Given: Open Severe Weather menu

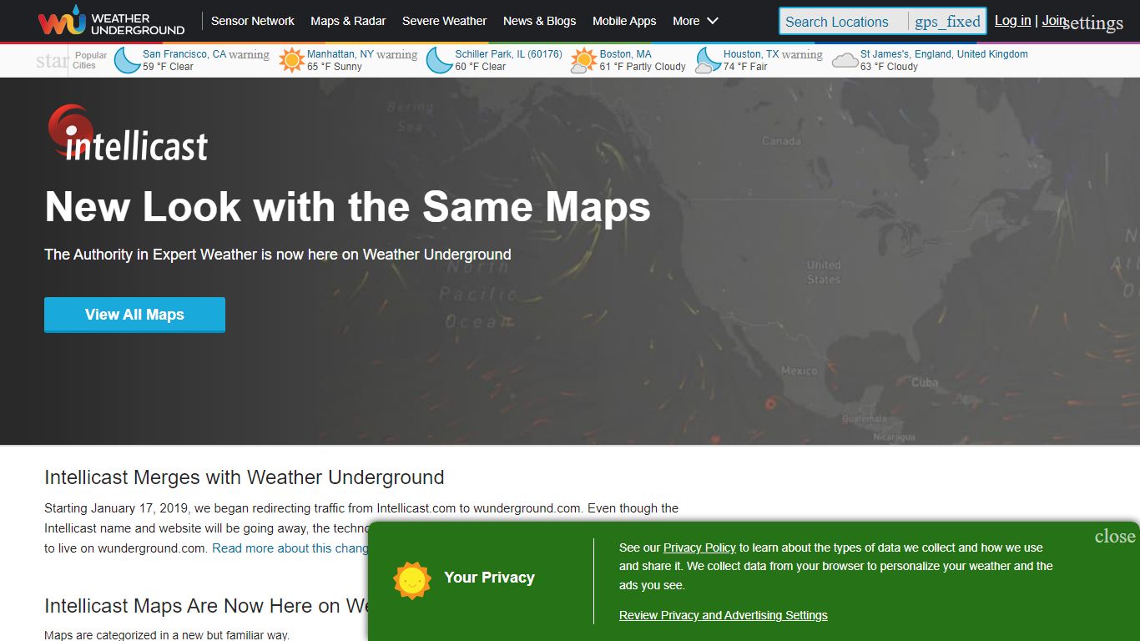Looking at the screenshot, I should tap(444, 21).
